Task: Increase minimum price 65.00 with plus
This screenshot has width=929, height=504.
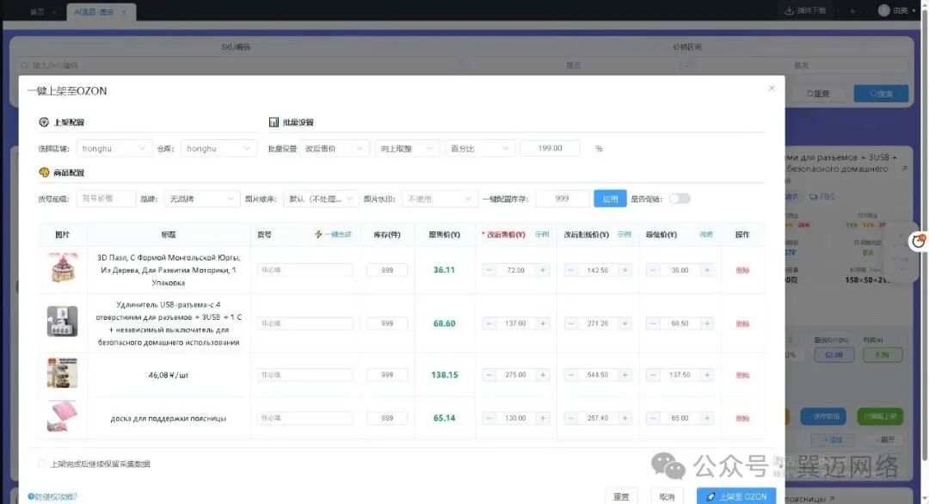Action: pyautogui.click(x=707, y=418)
